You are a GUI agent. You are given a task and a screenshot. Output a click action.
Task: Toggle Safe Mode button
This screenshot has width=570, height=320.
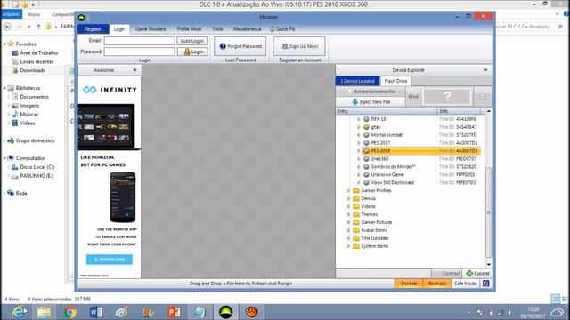(x=465, y=284)
